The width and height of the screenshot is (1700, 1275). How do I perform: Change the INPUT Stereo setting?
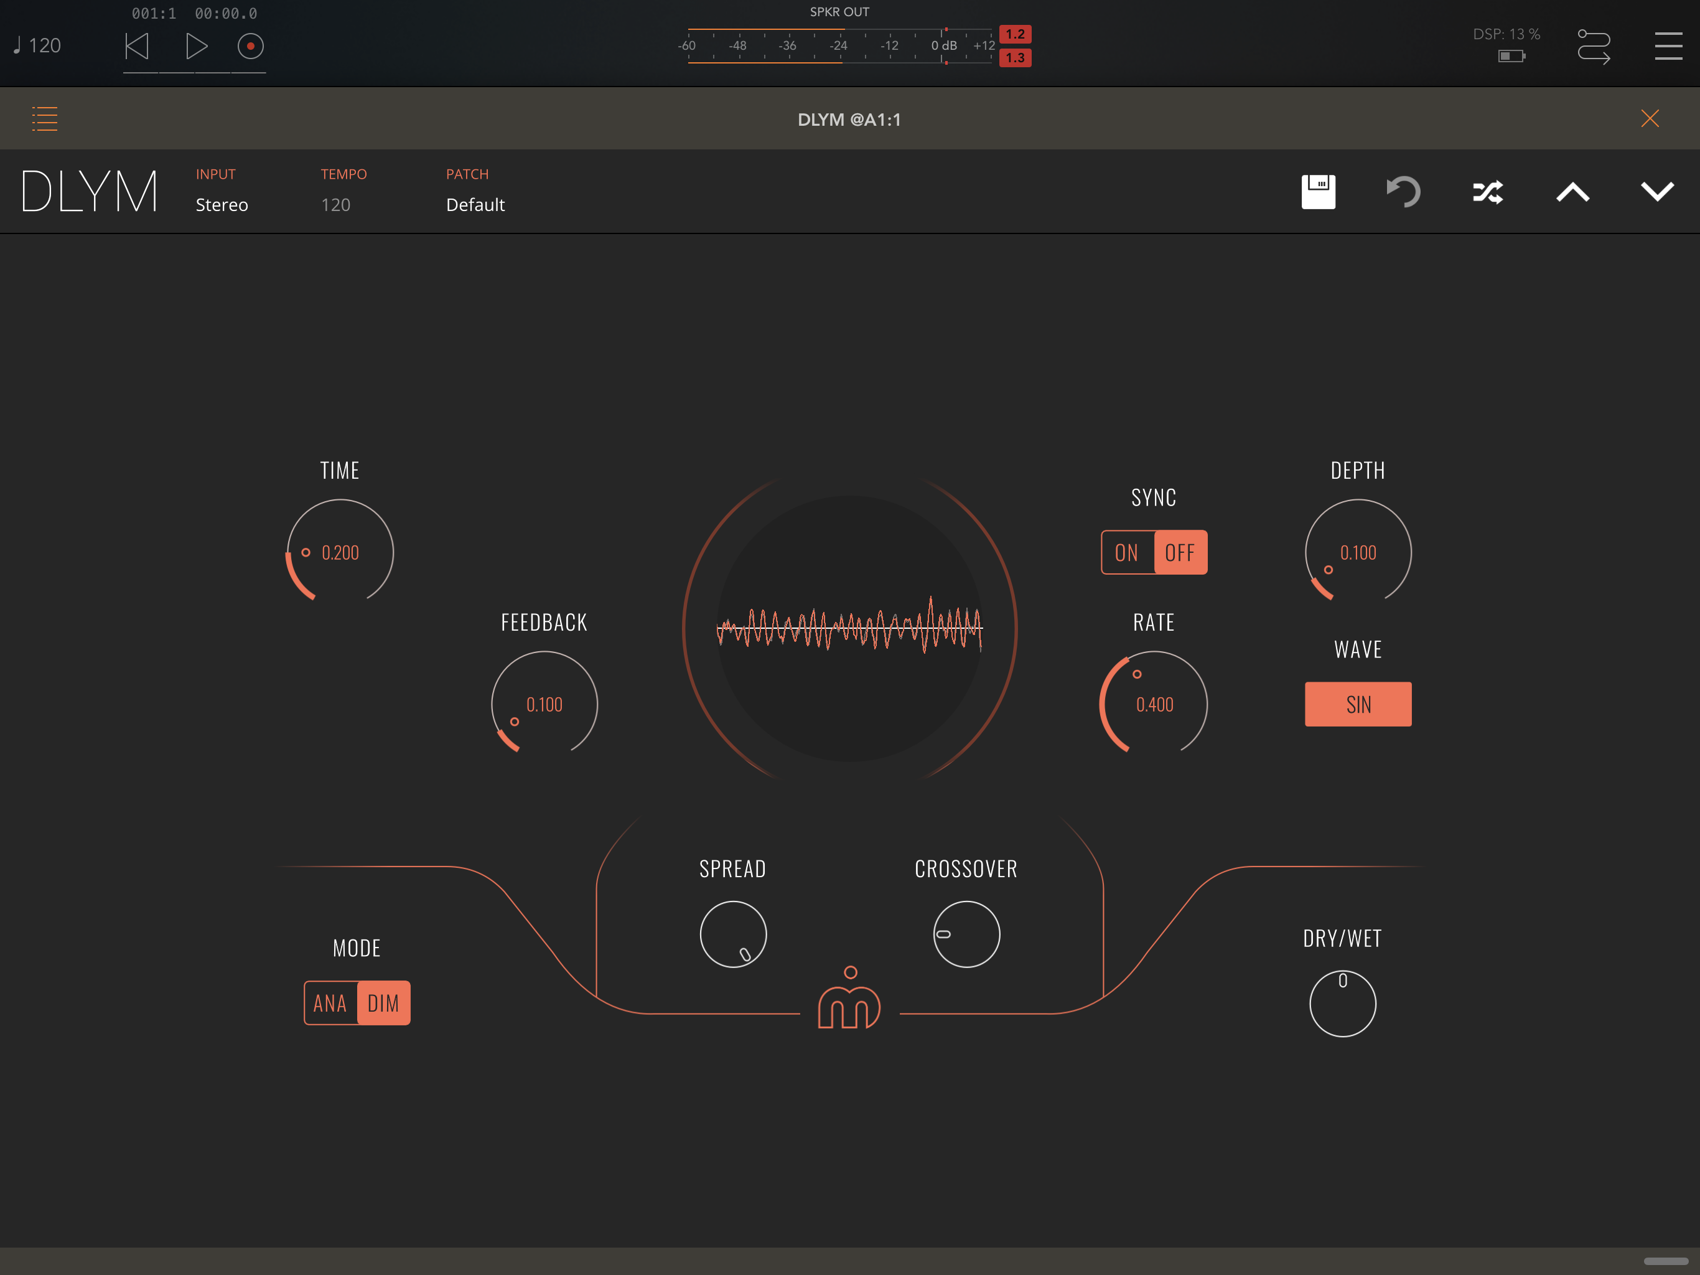pyautogui.click(x=222, y=205)
